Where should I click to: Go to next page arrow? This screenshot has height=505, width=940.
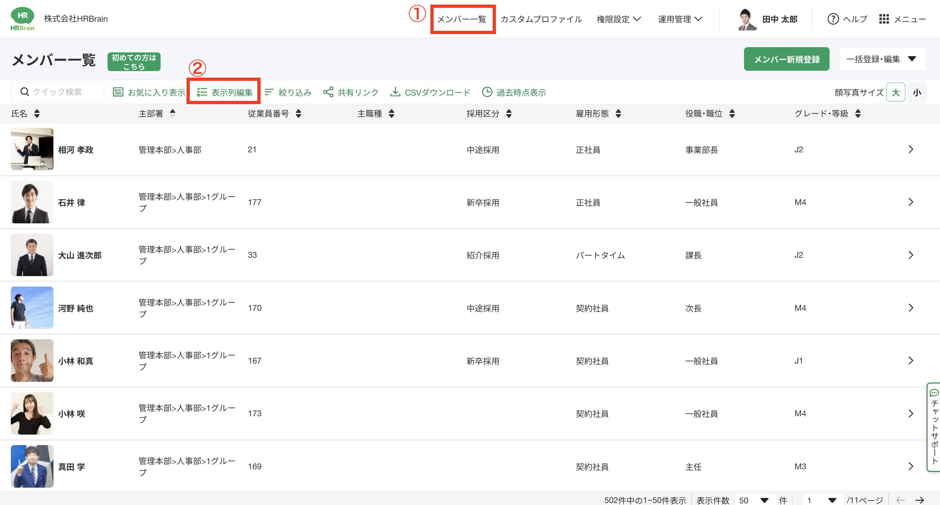[919, 500]
